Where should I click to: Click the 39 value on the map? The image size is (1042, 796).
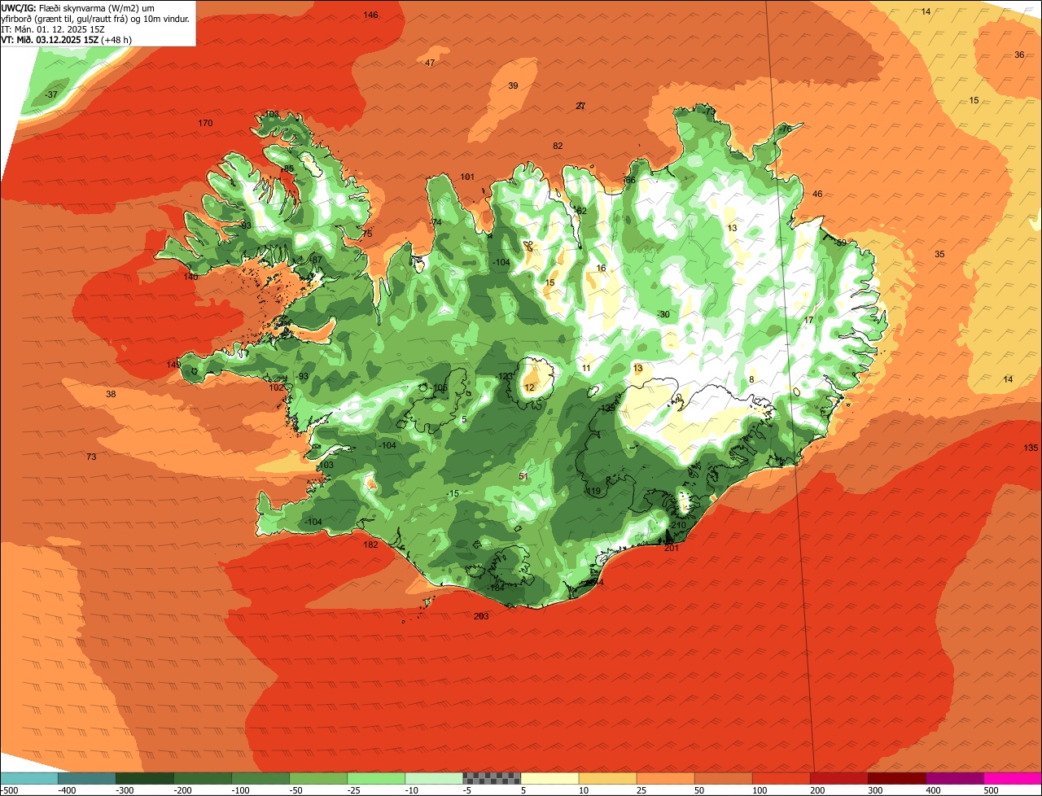click(513, 85)
